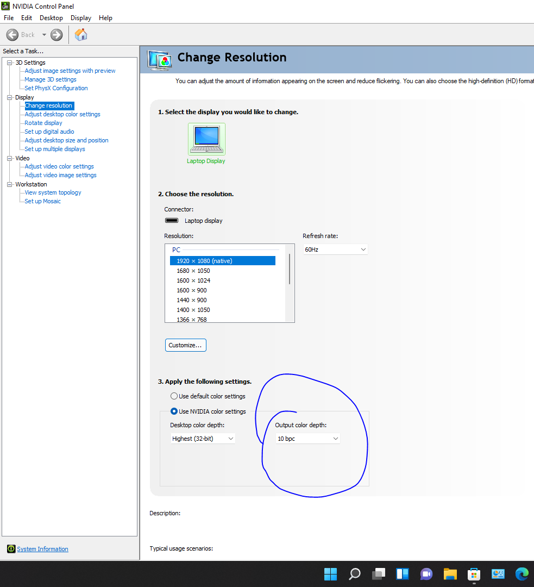The height and width of the screenshot is (587, 534).
Task: Open Set up multiple displays
Action: [x=55, y=148]
